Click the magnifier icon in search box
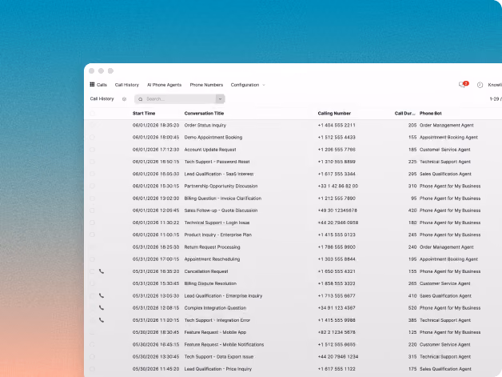This screenshot has height=377, width=502. coord(140,99)
